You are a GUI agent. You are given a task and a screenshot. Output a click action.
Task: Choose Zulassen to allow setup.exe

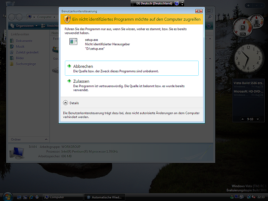(81, 81)
